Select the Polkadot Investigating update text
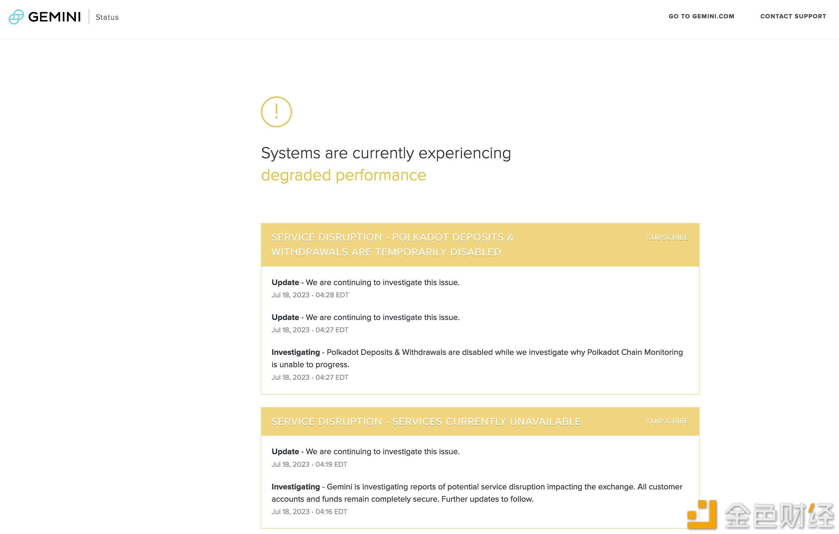The image size is (839, 534). [477, 358]
